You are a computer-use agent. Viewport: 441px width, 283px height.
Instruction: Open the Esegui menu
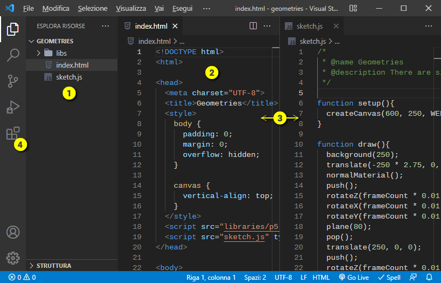[x=182, y=9]
